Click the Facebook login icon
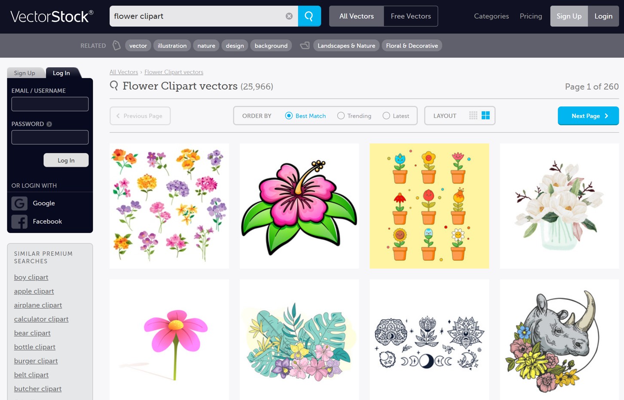This screenshot has width=624, height=400. pyautogui.click(x=19, y=221)
